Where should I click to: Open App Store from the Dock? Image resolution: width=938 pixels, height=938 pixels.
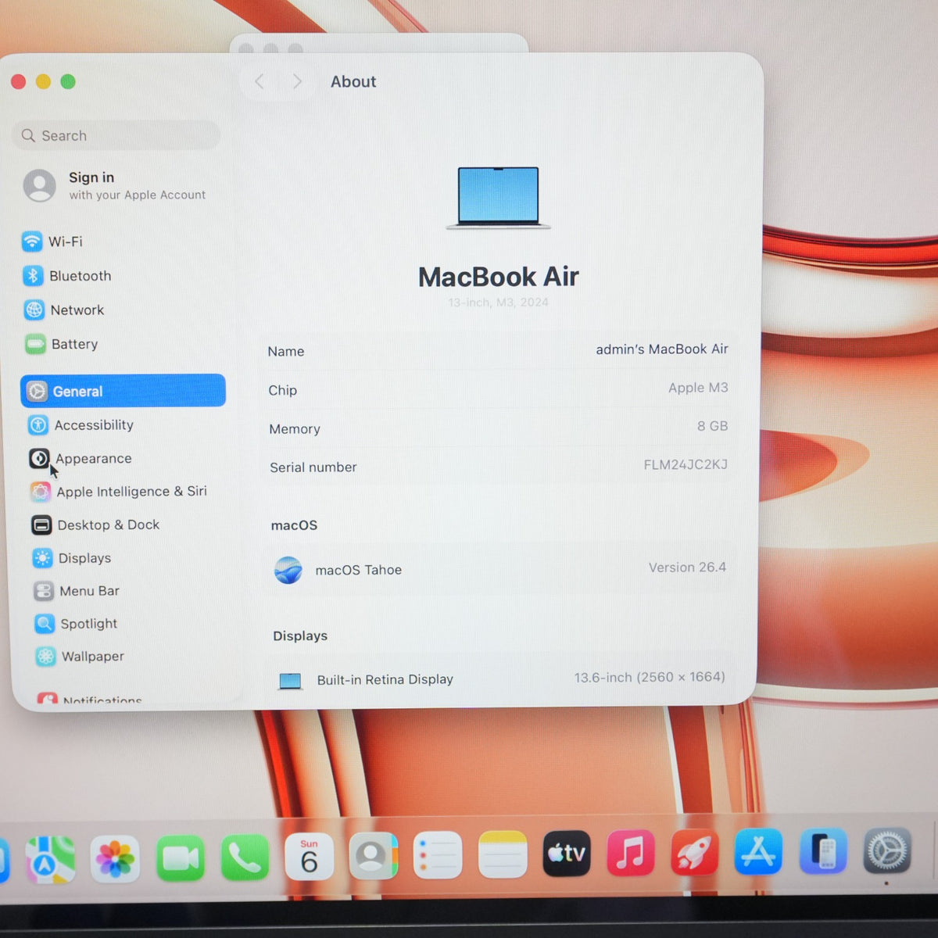coord(758,852)
